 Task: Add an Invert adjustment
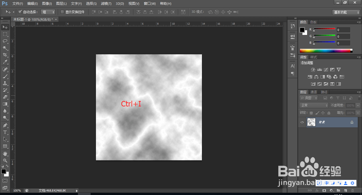pyautogui.click(x=313, y=84)
